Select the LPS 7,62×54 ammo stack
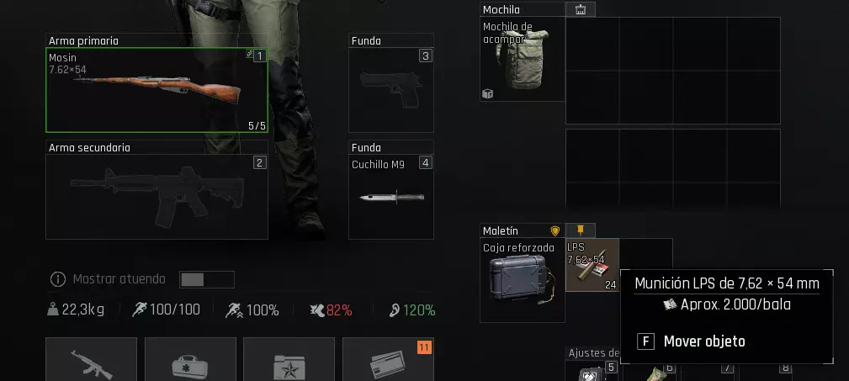Viewport: 849px width, 381px height. tap(592, 265)
